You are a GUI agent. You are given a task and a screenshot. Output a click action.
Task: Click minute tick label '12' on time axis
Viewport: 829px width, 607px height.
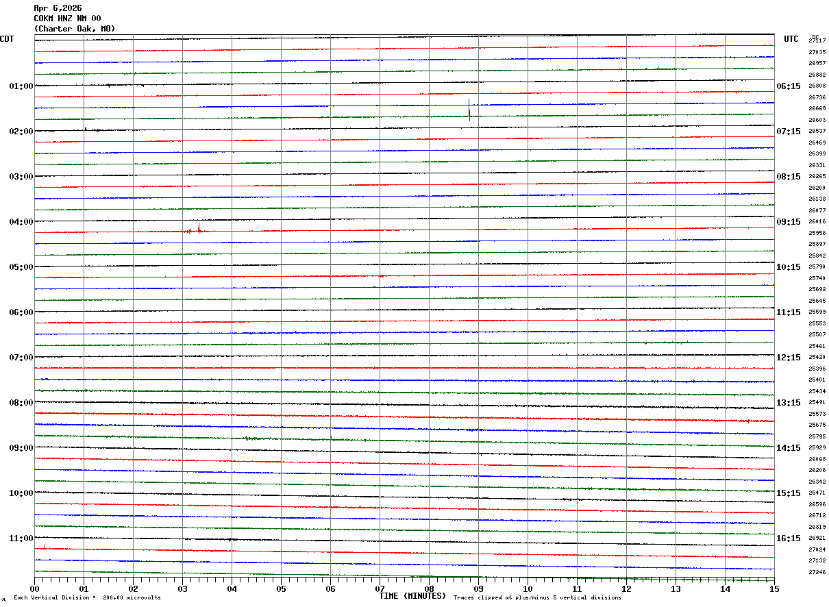coord(626,589)
